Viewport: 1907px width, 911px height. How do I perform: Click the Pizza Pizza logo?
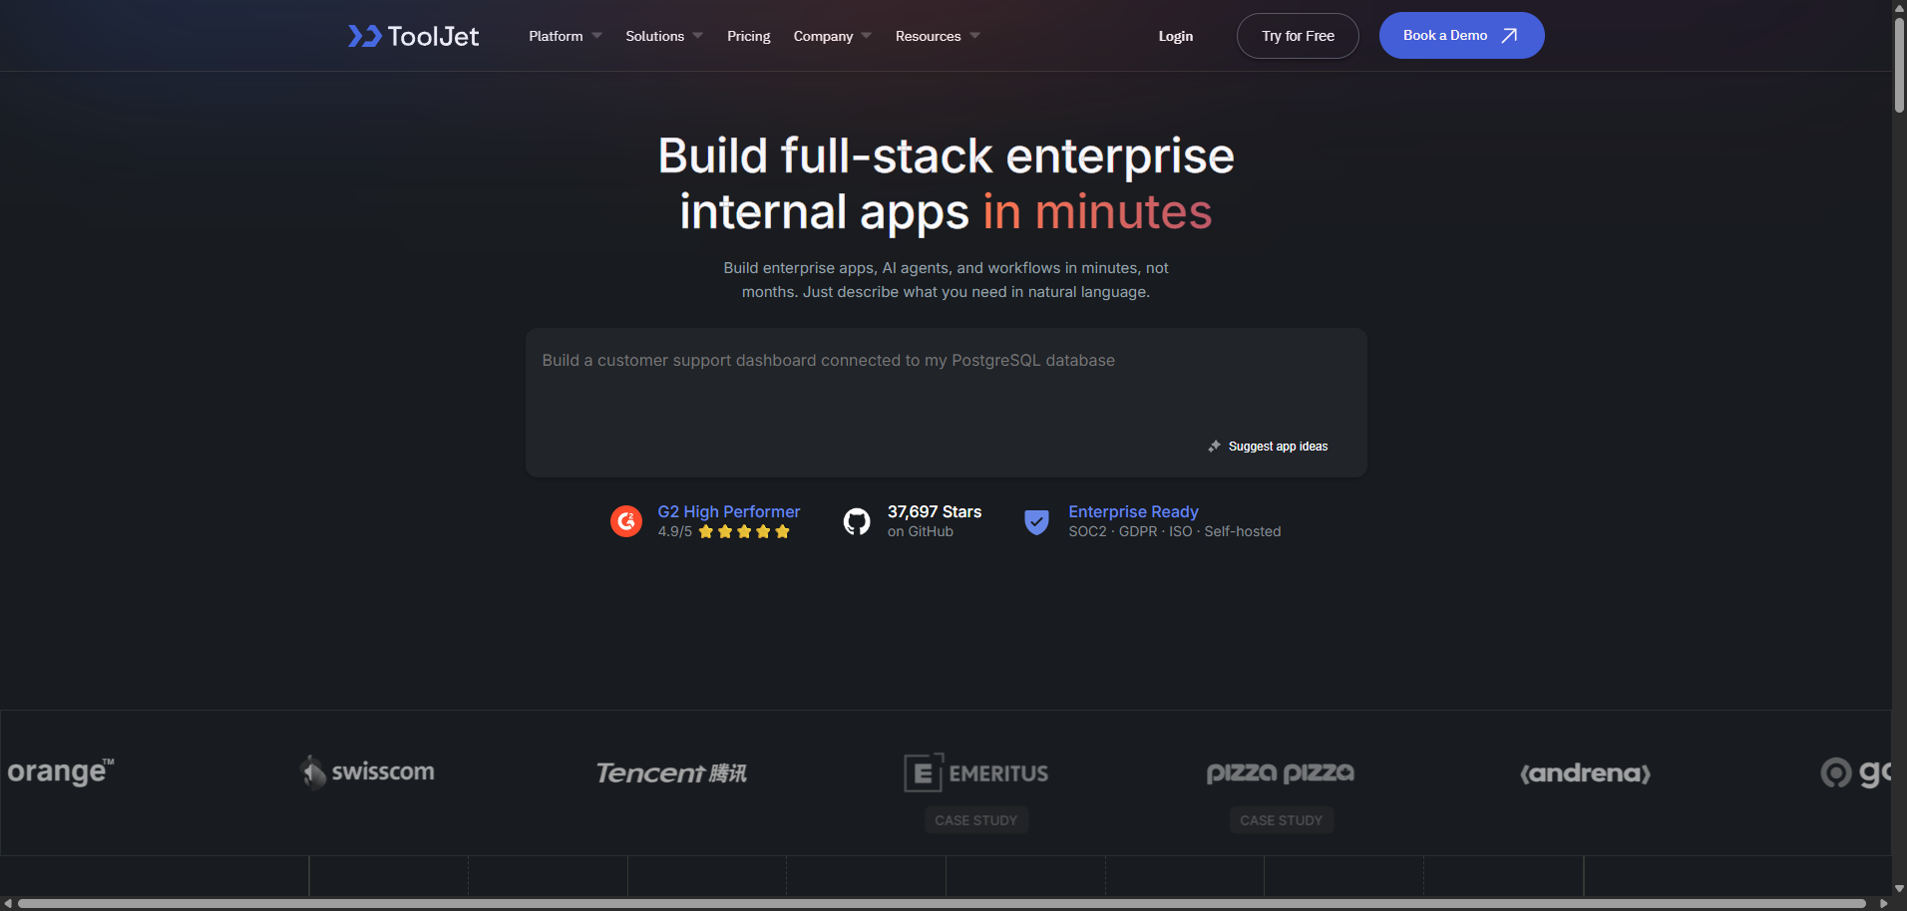[1280, 772]
